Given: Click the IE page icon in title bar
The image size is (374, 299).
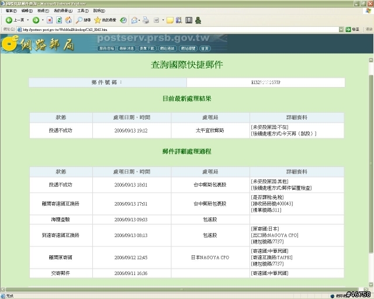Looking at the screenshot, I should click(3, 4).
